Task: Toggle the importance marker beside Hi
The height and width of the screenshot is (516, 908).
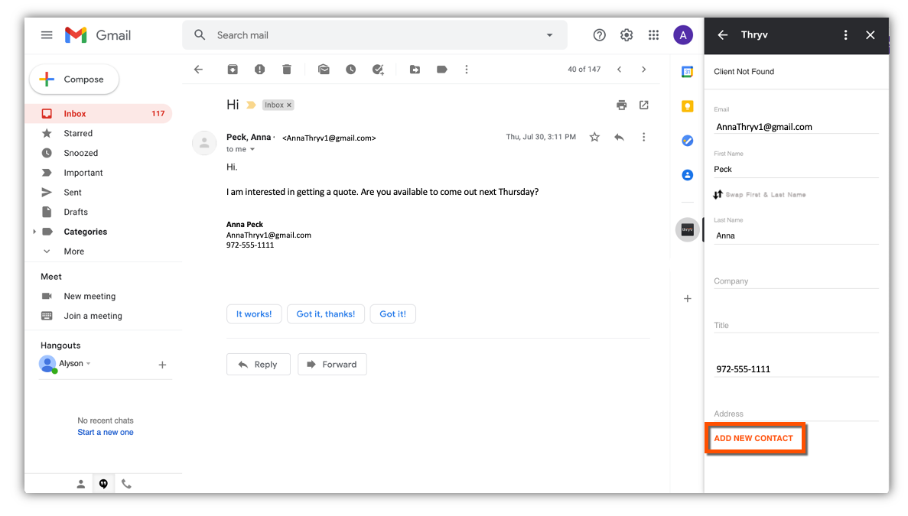Action: click(x=251, y=105)
